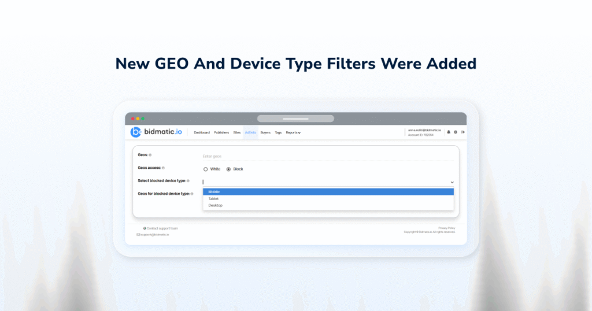Click the Enter geos input field
This screenshot has height=311, width=592.
pyautogui.click(x=328, y=156)
